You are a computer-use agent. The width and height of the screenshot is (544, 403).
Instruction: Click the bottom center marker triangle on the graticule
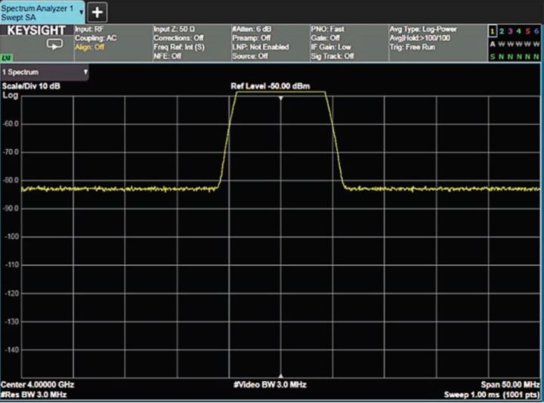pos(281,375)
